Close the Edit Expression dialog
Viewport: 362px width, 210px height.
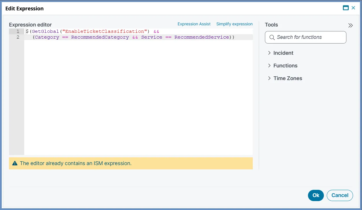point(353,8)
